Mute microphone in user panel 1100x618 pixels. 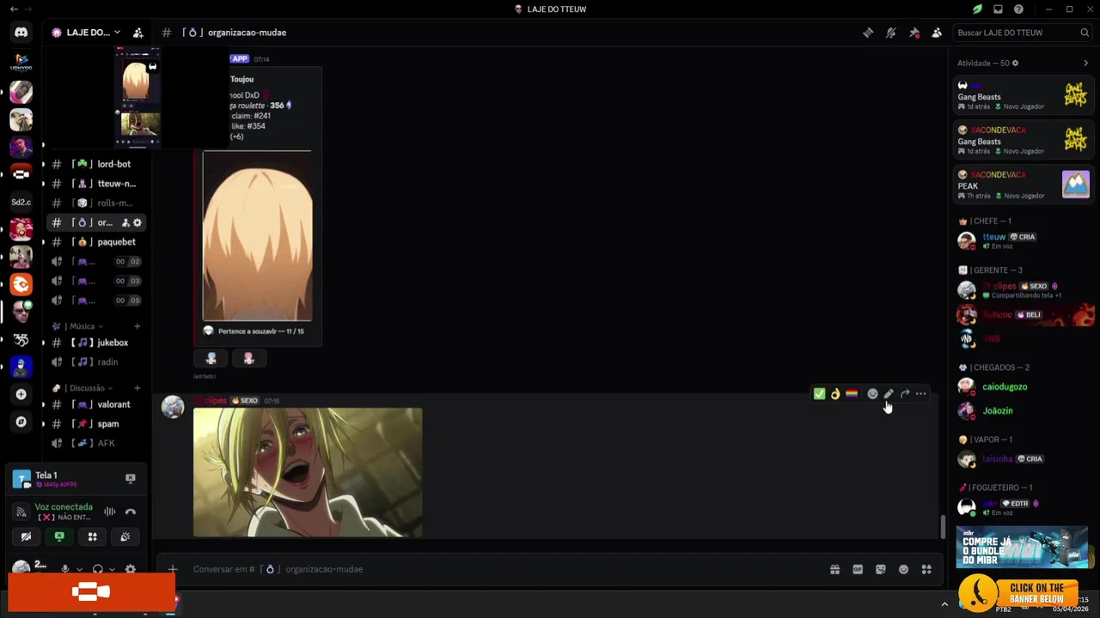(x=64, y=569)
